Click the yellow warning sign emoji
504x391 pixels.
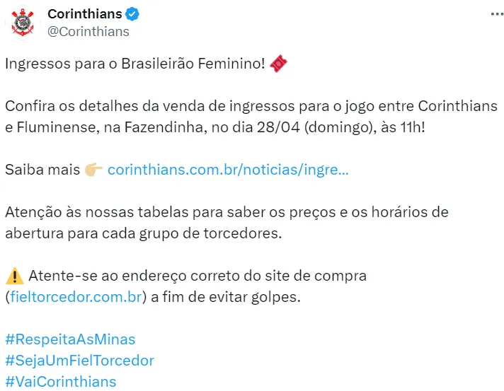click(x=13, y=275)
